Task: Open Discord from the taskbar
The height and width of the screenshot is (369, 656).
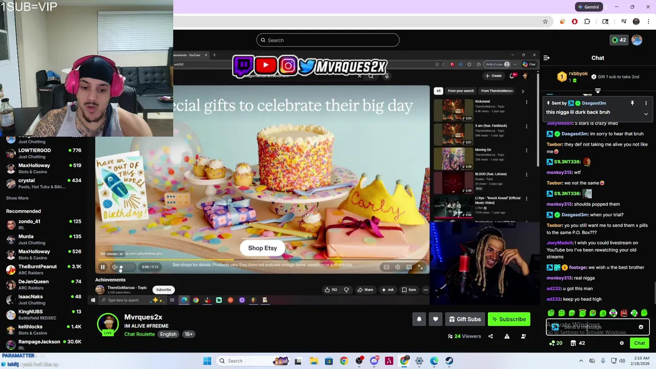Action: coord(374,361)
